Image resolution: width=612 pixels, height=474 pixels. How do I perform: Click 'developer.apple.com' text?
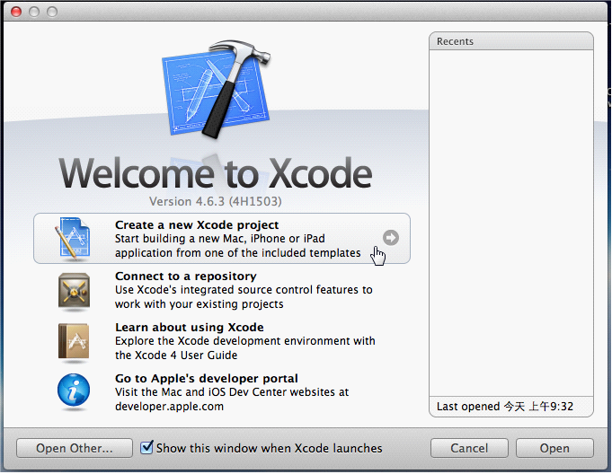tap(169, 406)
